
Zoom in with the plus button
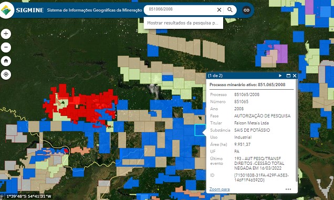(x=6, y=34)
